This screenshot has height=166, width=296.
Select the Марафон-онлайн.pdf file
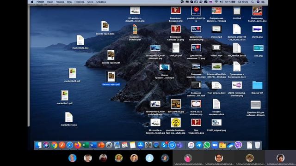135,32
